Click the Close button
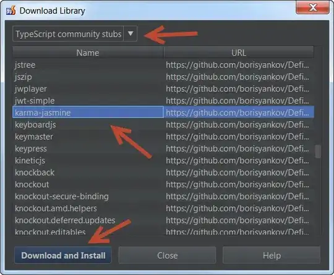The width and height of the screenshot is (334, 275). 167,255
